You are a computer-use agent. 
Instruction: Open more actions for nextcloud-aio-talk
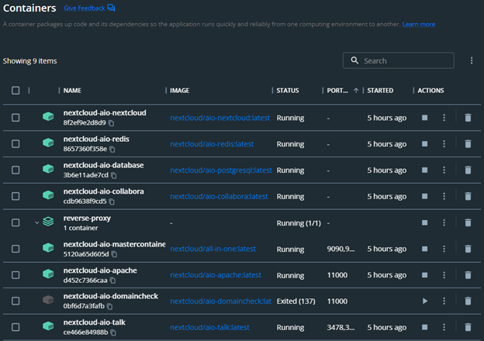click(x=444, y=327)
